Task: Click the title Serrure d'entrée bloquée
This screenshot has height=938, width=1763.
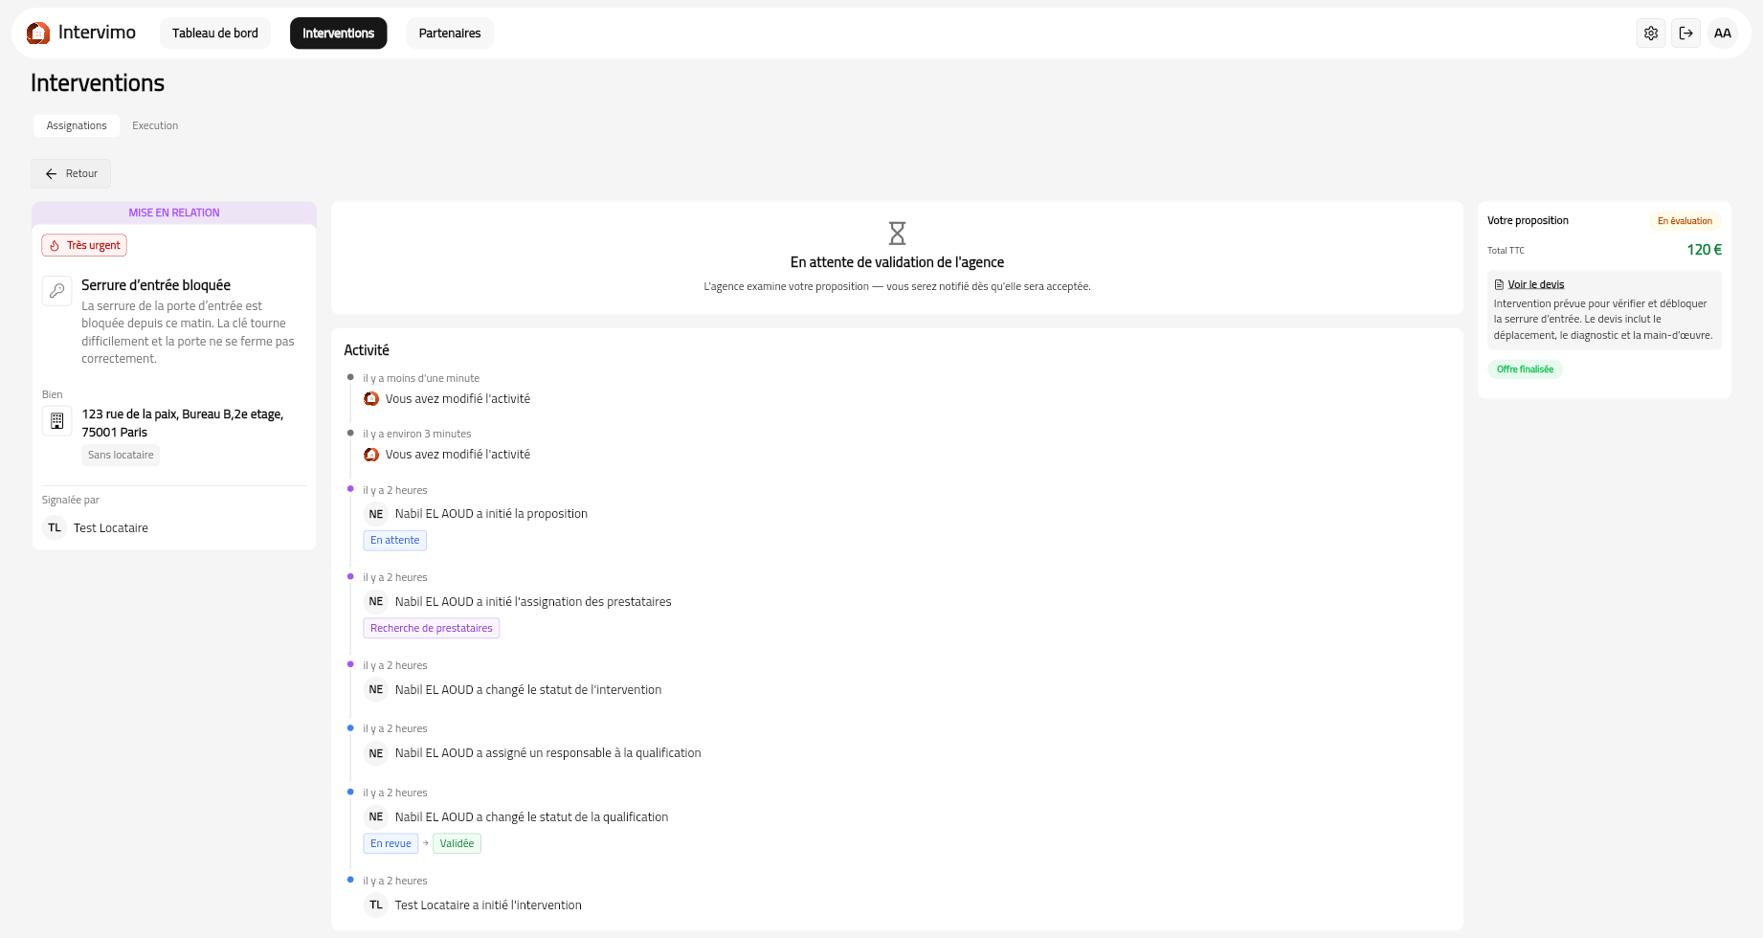Action: tap(156, 285)
